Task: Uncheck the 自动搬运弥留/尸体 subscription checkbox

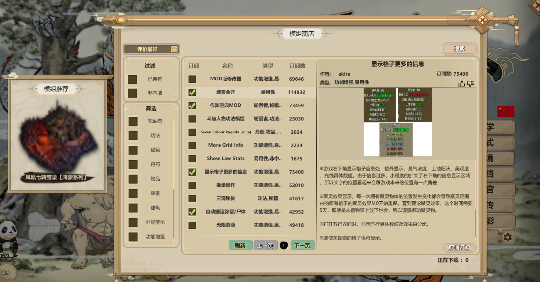Action: click(192, 212)
